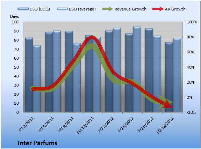Select the FQ 3/2012 DSO (EOQ) bar
This screenshot has width=201, height=149.
(109, 72)
